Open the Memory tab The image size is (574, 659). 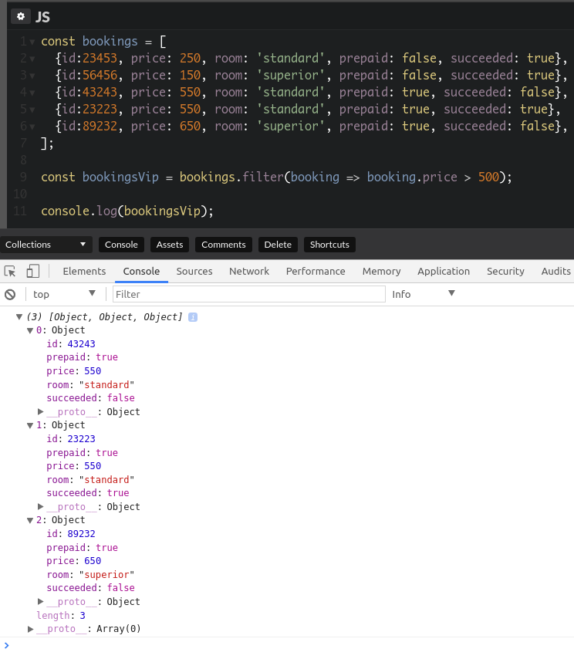pyautogui.click(x=382, y=271)
